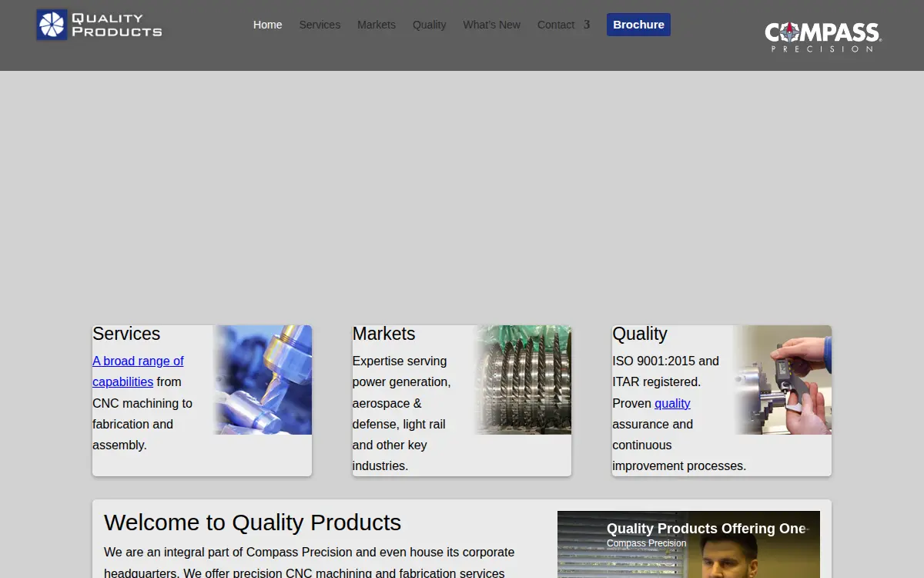Click the 'Compass Precision' video channel name
The image size is (924, 578).
pos(646,543)
